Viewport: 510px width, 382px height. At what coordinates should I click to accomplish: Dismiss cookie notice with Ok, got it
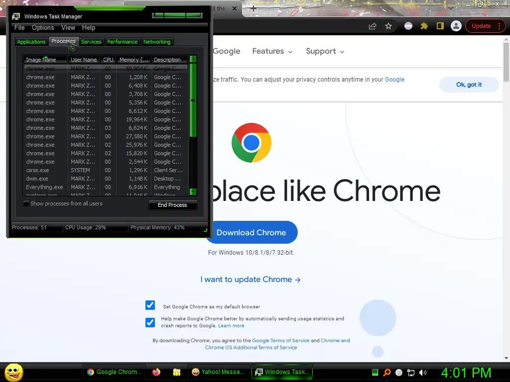[469, 85]
